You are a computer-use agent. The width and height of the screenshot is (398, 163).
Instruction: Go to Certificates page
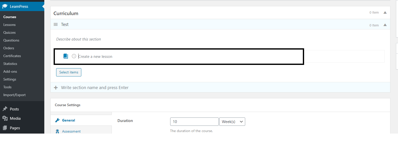pyautogui.click(x=12, y=56)
